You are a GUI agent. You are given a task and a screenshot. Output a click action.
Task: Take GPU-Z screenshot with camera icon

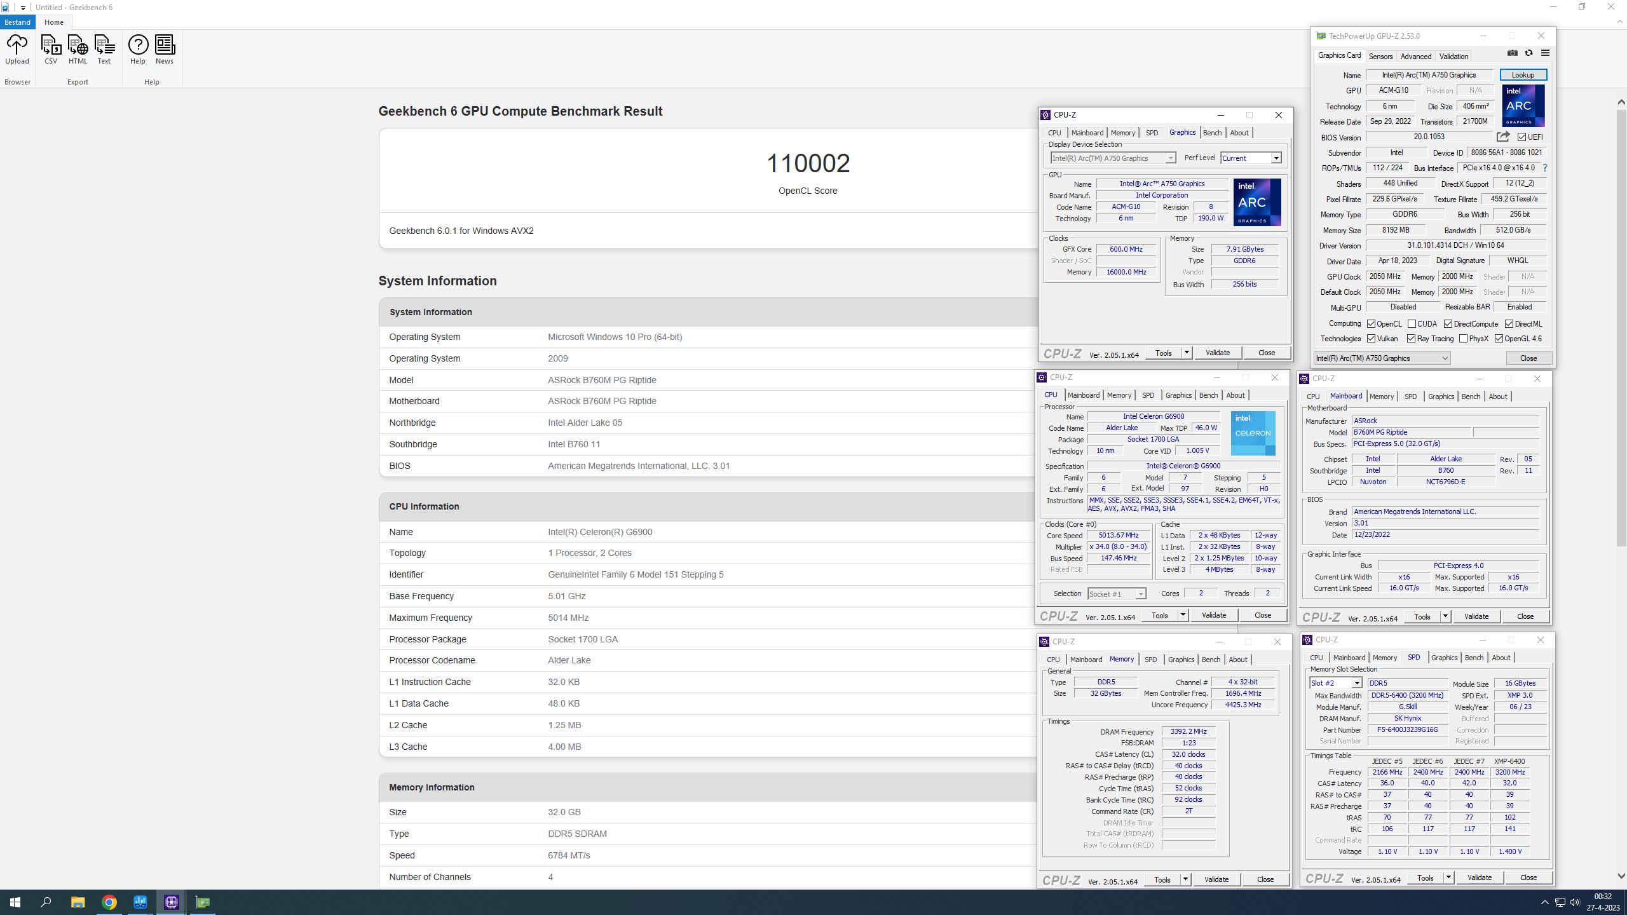[x=1513, y=53]
